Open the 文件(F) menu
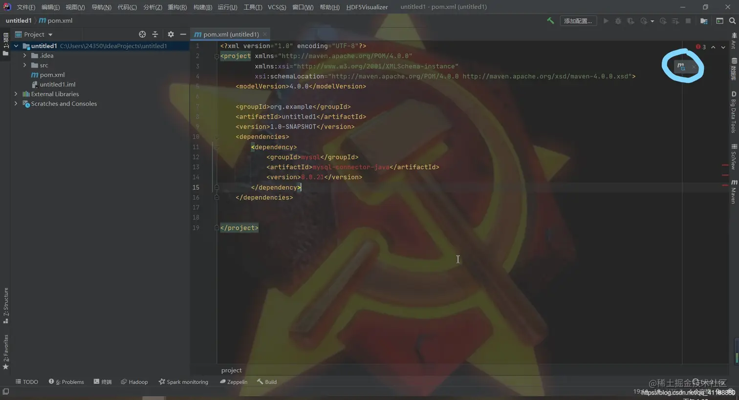Image resolution: width=739 pixels, height=400 pixels. click(x=26, y=7)
